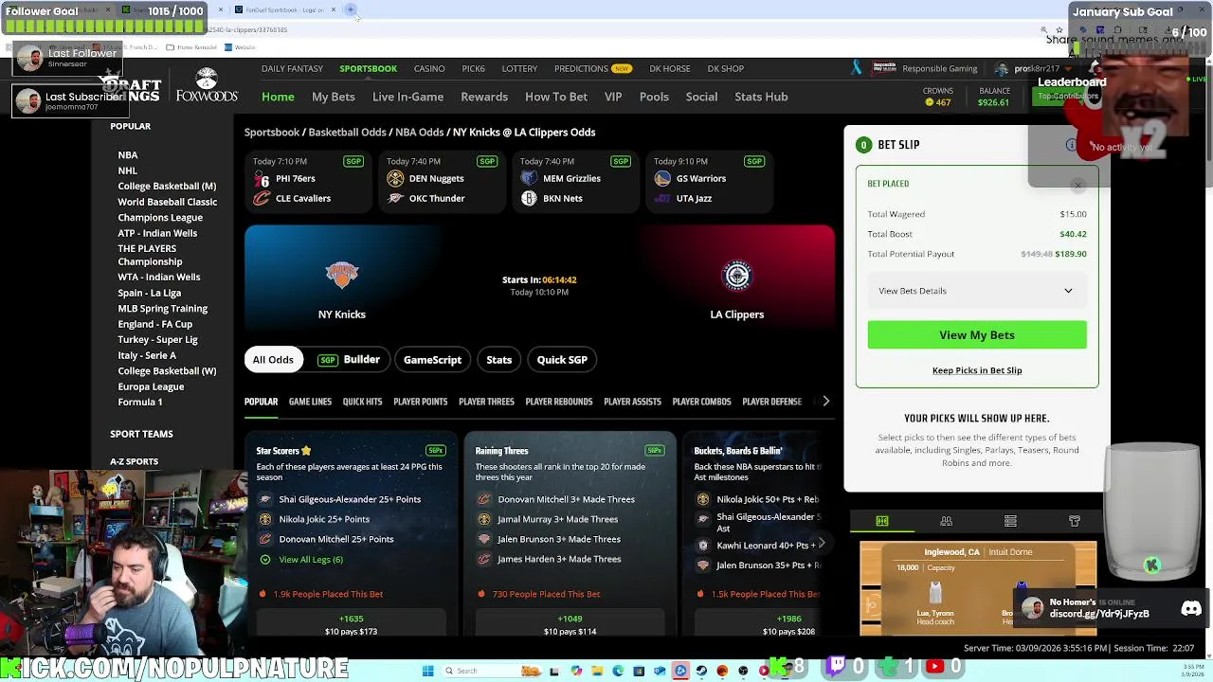The width and height of the screenshot is (1213, 682).
Task: Add Raining Threes +1049 parlay
Action: click(x=570, y=625)
